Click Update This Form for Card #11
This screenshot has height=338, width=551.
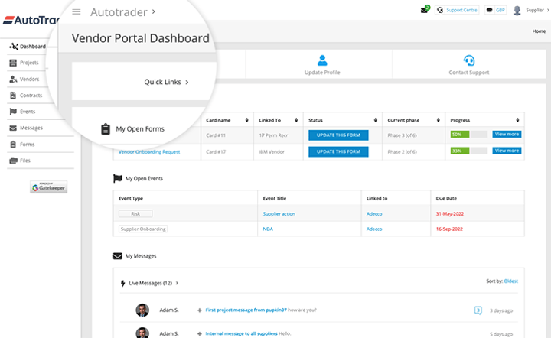point(337,135)
